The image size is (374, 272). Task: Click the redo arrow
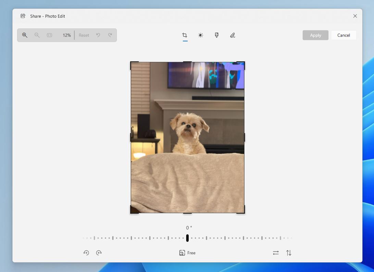coord(110,35)
